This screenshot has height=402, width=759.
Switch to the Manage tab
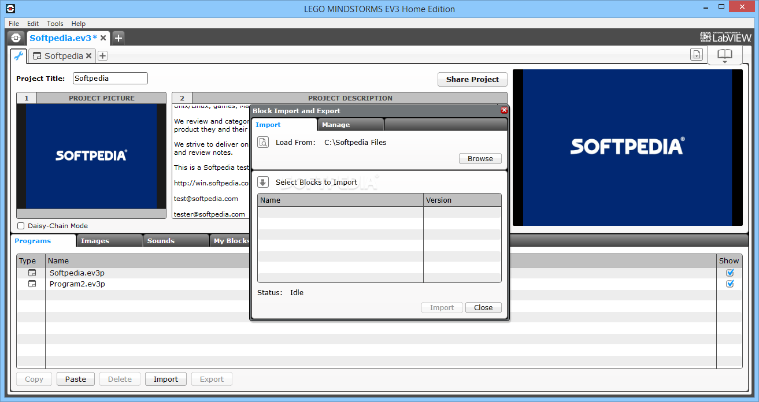pyautogui.click(x=350, y=125)
